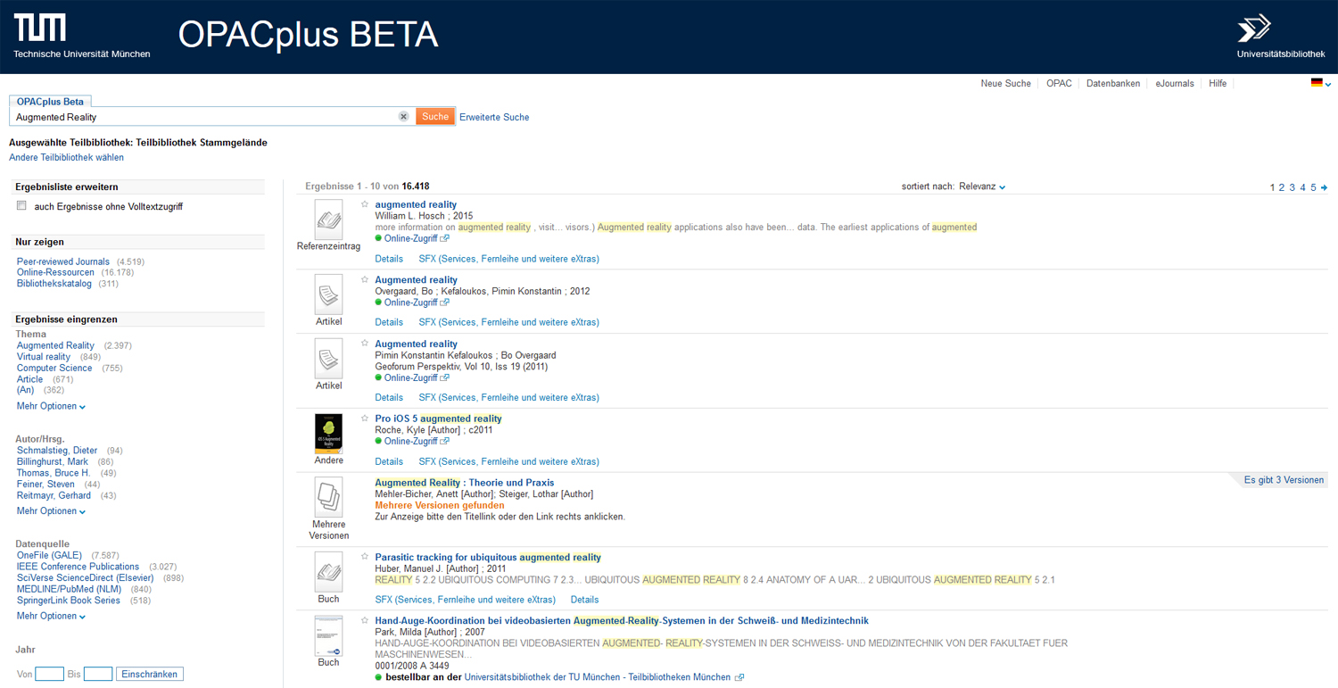Screen dimensions: 1338x688
Task: Open Neue Suche menu item
Action: click(x=1005, y=83)
